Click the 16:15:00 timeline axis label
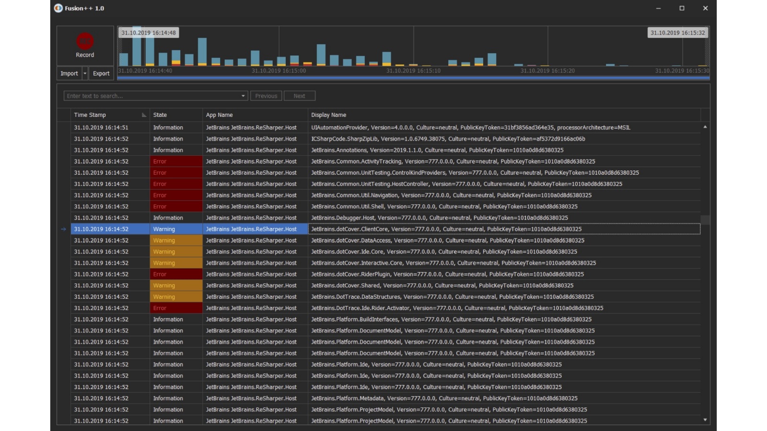 279,71
